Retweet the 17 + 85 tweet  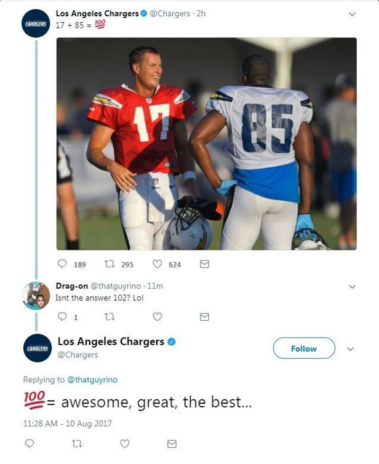coord(109,264)
